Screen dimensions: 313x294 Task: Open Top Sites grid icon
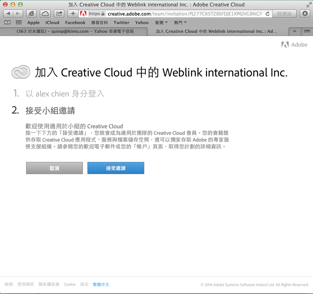coord(18,22)
